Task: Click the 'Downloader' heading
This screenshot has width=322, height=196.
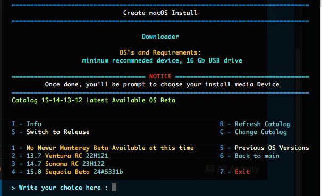Action: 160,37
